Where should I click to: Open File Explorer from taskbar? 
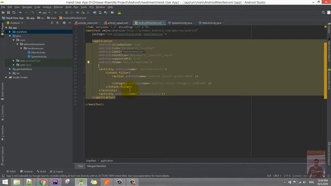click(17, 182)
